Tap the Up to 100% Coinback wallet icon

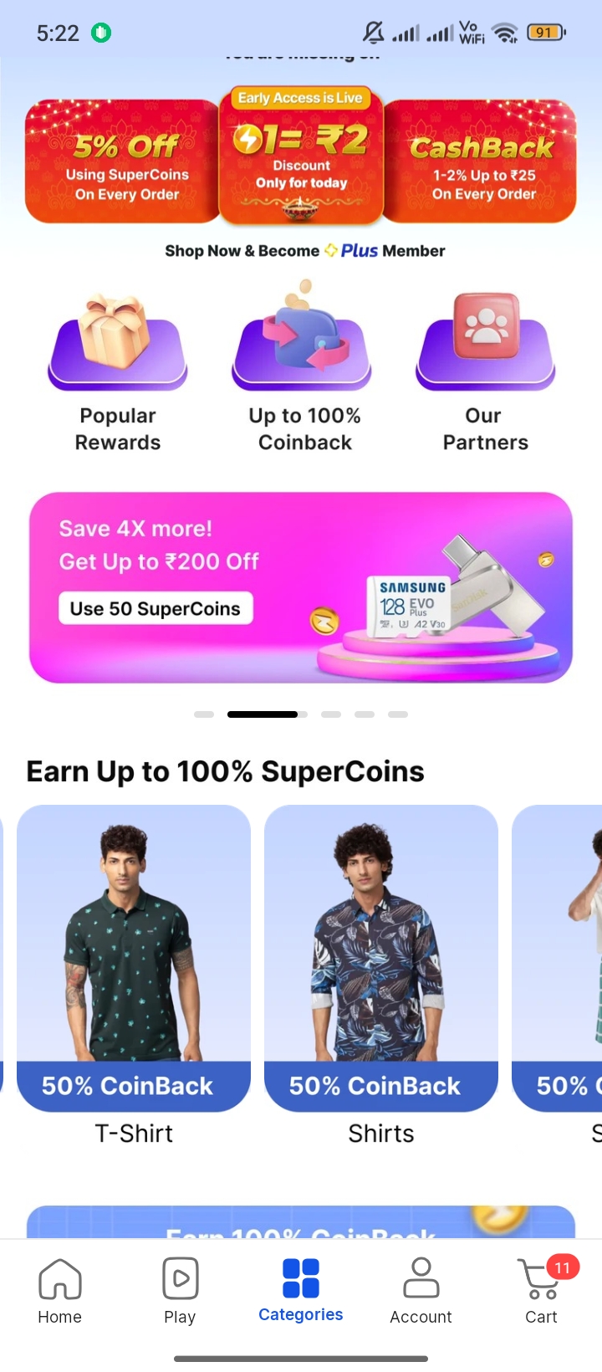(302, 337)
